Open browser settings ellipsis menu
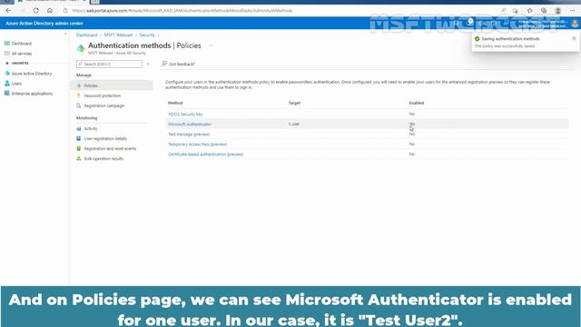Viewport: 581px width, 327px height. pos(573,10)
